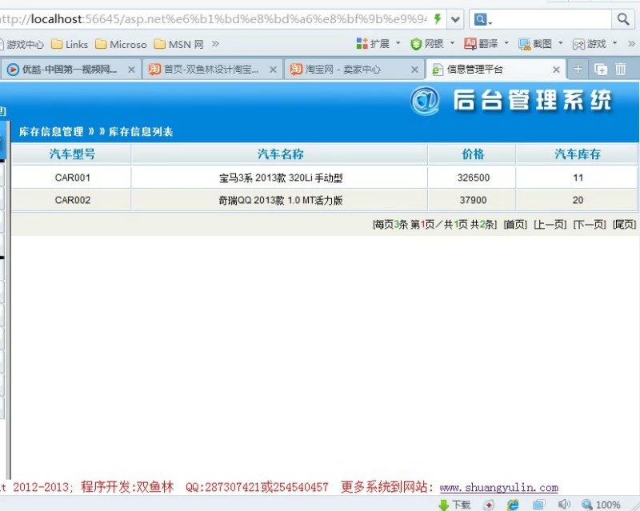Open the 网银 dropdown arrow
The height and width of the screenshot is (511, 640).
click(452, 43)
